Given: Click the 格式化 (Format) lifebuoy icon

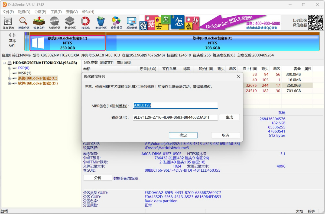Looking at the screenshot, I should tap(85, 23).
